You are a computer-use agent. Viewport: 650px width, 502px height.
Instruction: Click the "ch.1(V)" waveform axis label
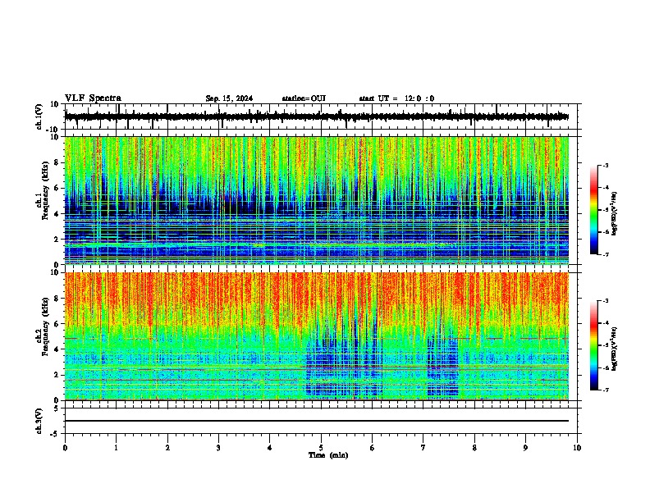click(39, 116)
